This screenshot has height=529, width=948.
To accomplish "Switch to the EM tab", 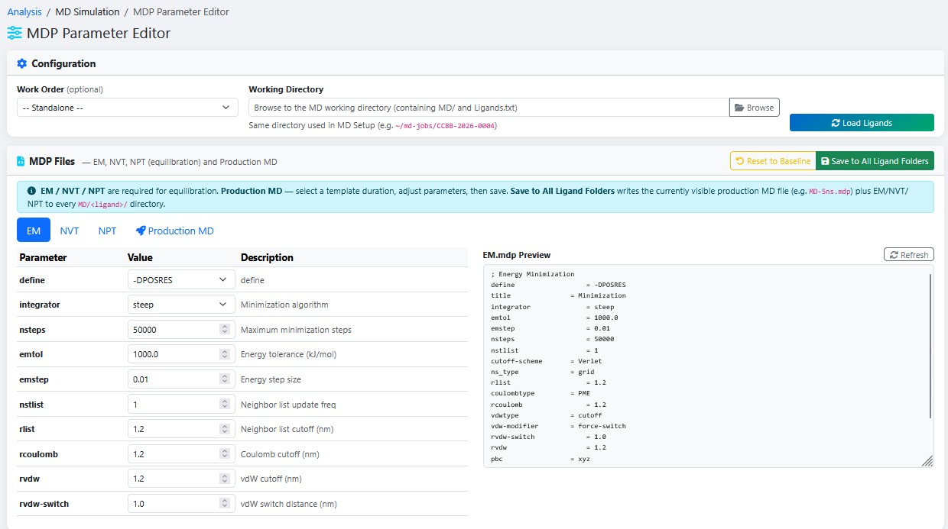I will (34, 231).
